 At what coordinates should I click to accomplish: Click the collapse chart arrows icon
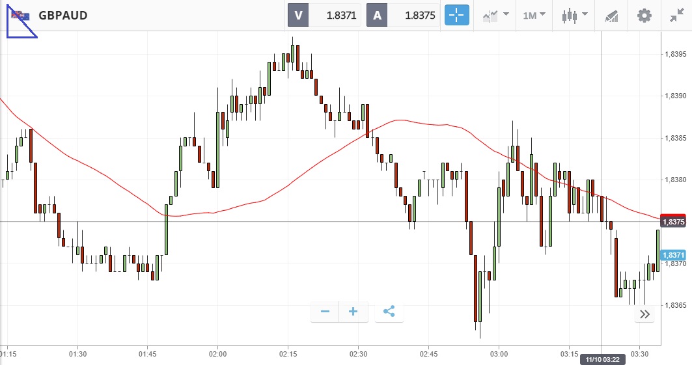676,15
